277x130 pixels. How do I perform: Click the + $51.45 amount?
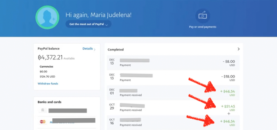228,106
